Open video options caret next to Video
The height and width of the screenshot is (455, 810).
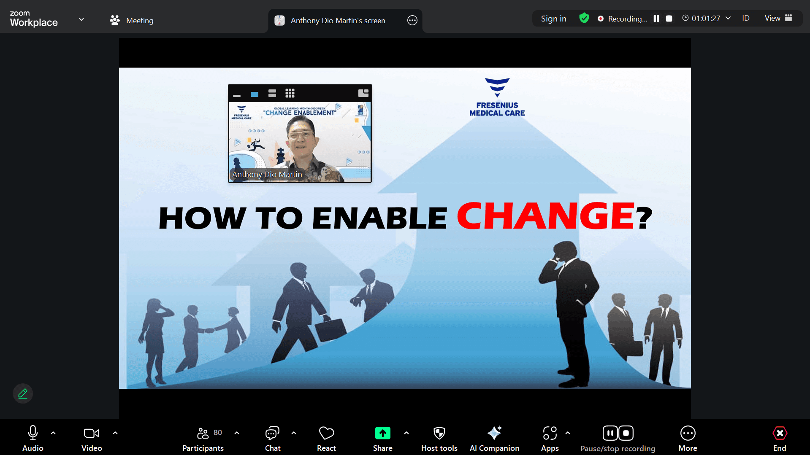click(115, 433)
